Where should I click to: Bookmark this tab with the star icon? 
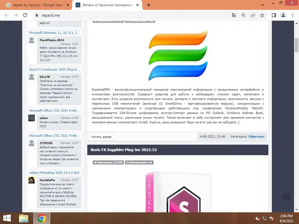262,15
